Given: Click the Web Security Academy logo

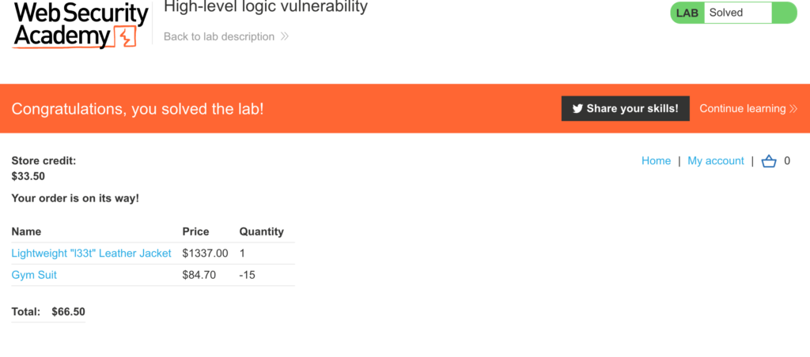Looking at the screenshot, I should (81, 24).
